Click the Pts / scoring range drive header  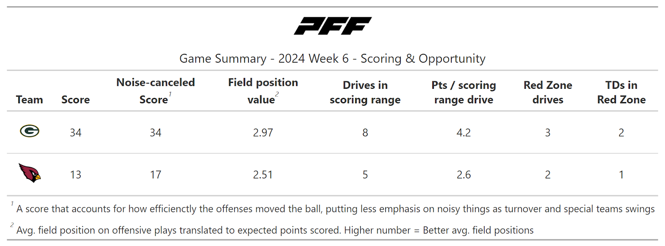(x=463, y=92)
